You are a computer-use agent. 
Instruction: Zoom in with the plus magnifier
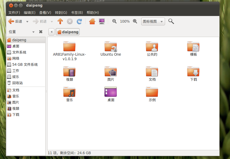tap(135, 21)
